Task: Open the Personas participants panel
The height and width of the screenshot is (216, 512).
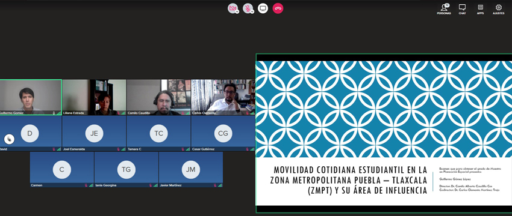Action: coord(444,9)
